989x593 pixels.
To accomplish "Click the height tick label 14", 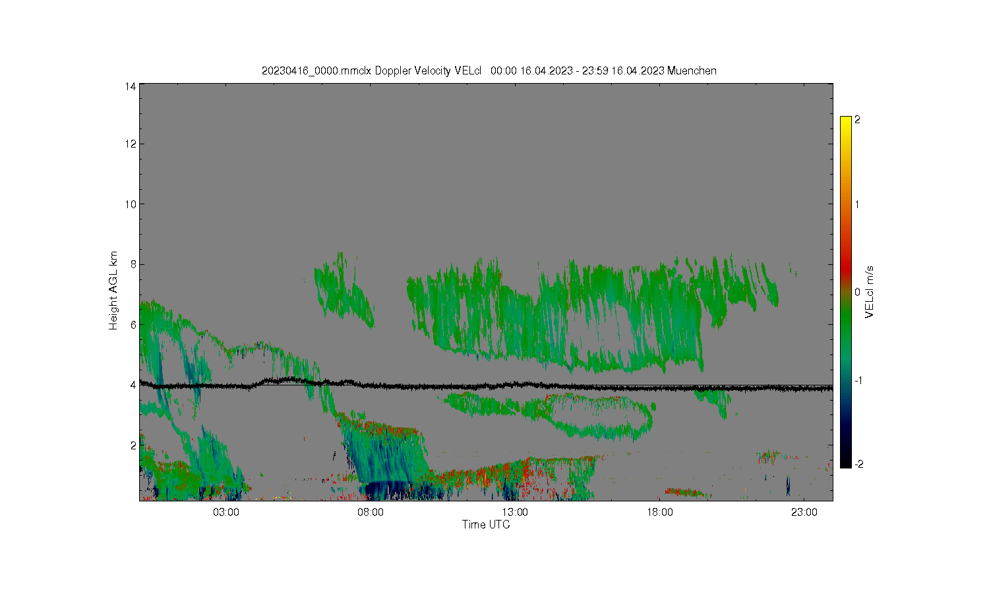I will click(131, 86).
